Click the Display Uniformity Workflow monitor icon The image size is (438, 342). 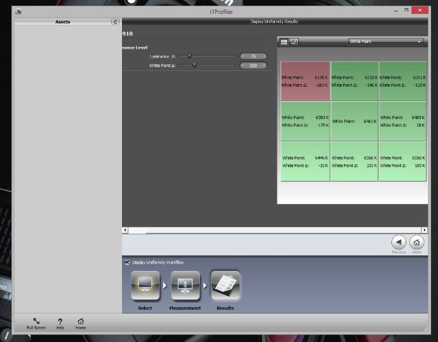tap(128, 263)
